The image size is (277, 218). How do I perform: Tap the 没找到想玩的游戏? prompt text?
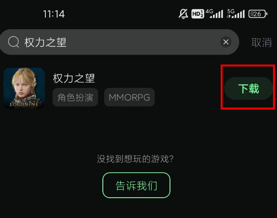135,159
